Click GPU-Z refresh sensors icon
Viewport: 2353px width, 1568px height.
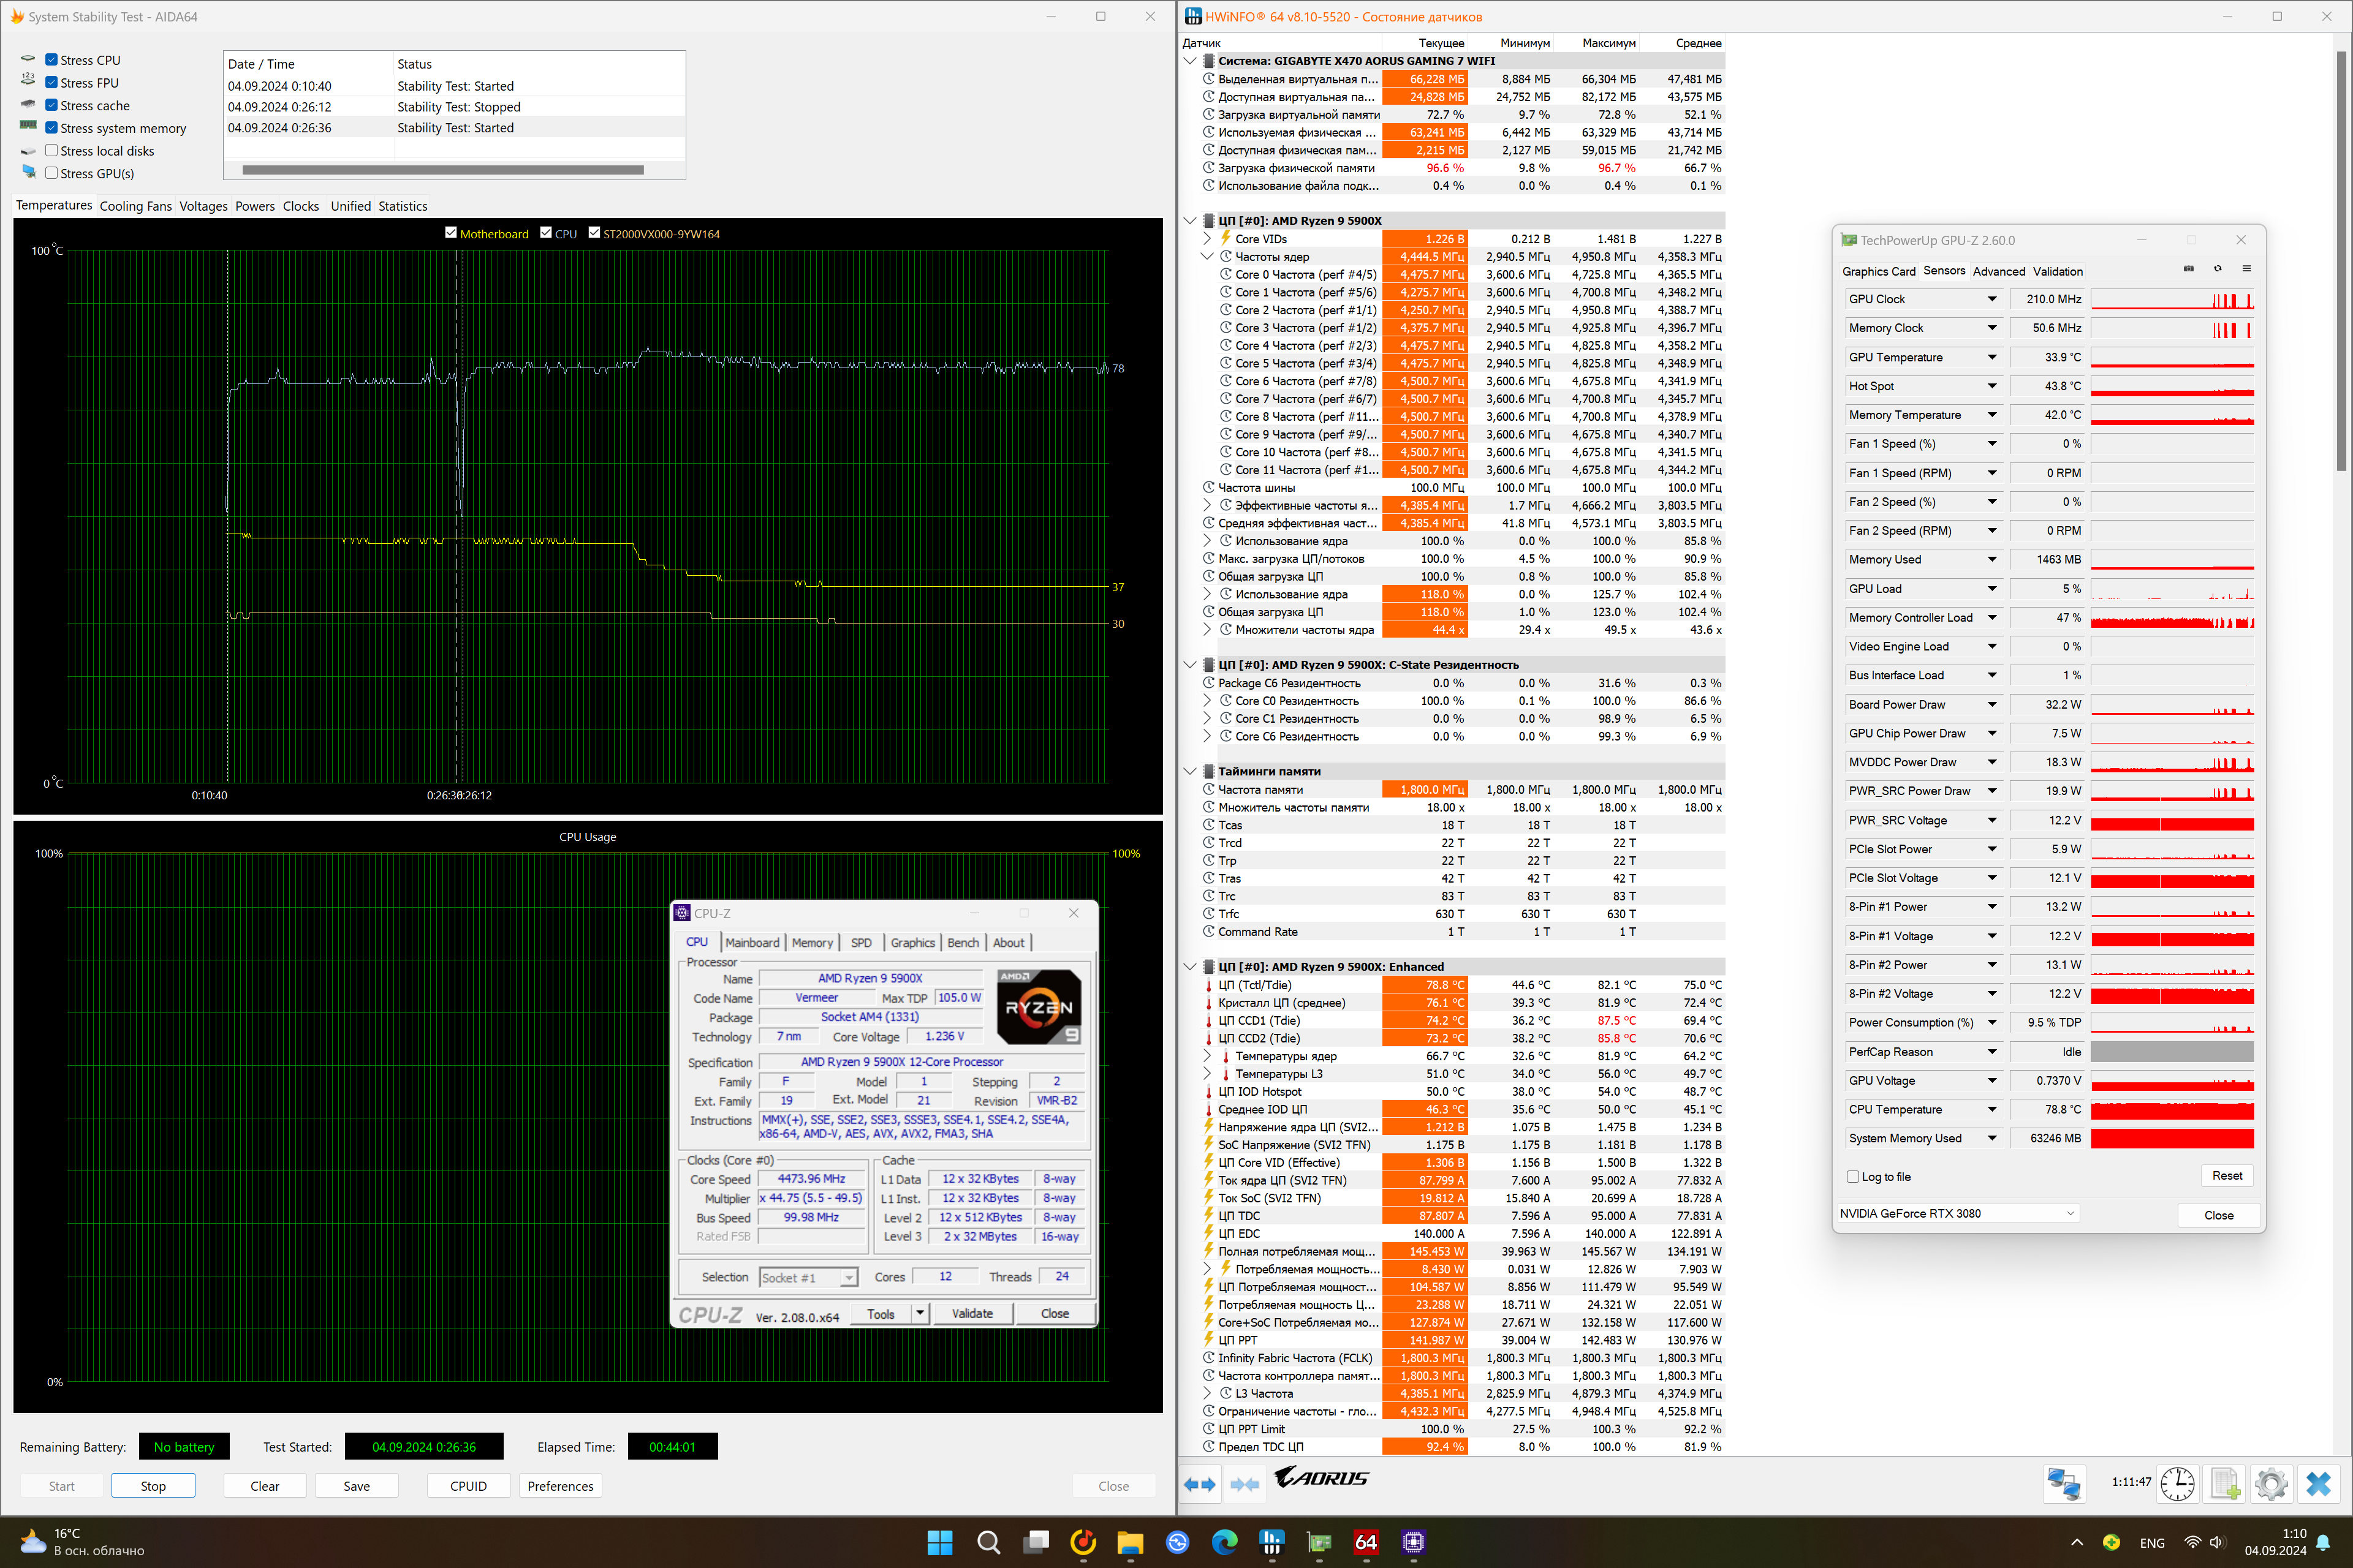2217,269
